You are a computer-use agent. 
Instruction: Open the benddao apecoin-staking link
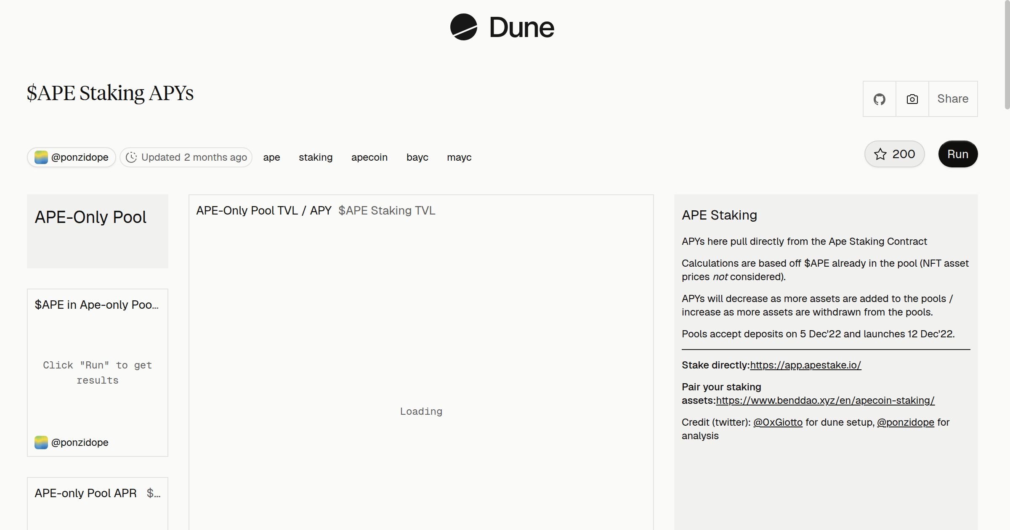point(825,400)
